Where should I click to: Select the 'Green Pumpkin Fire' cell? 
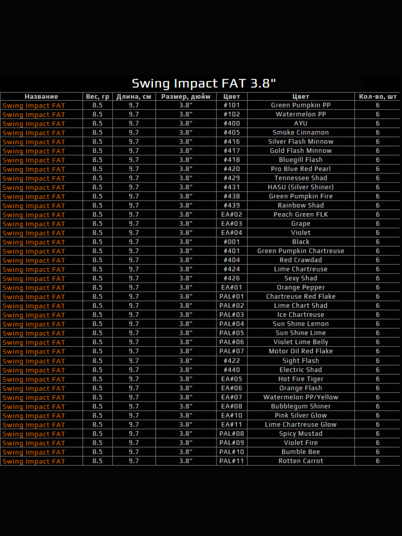(301, 197)
